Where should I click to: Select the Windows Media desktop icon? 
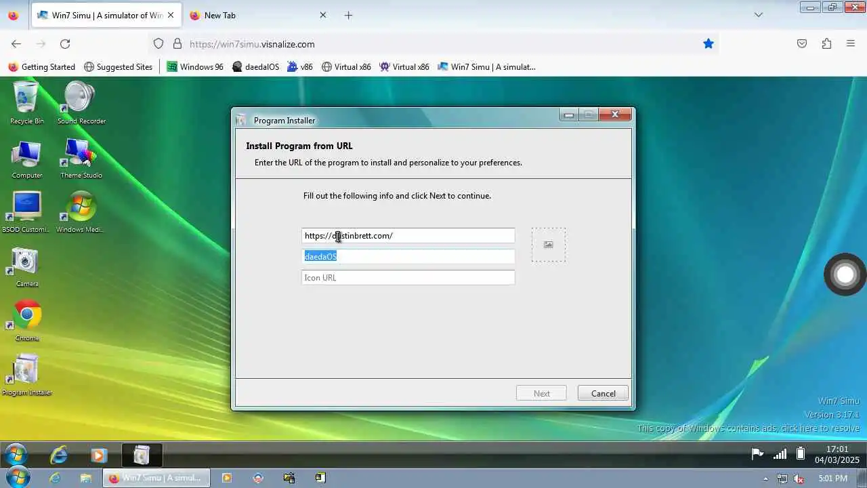tap(80, 212)
